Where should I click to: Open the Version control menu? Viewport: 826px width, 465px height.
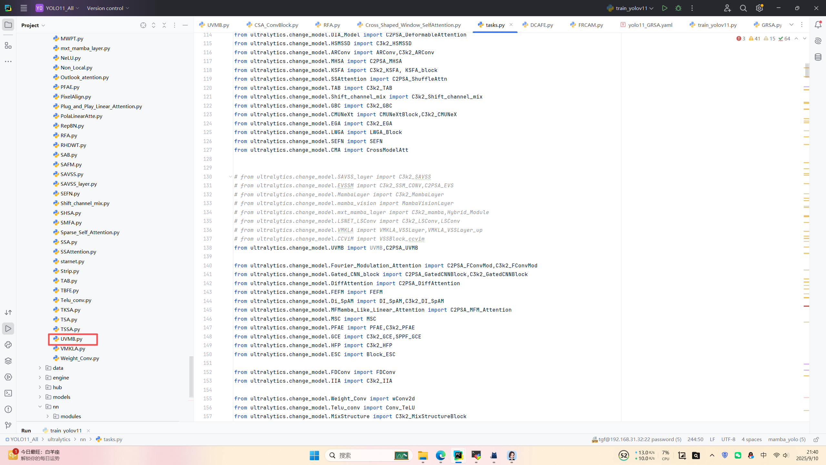coord(108,8)
